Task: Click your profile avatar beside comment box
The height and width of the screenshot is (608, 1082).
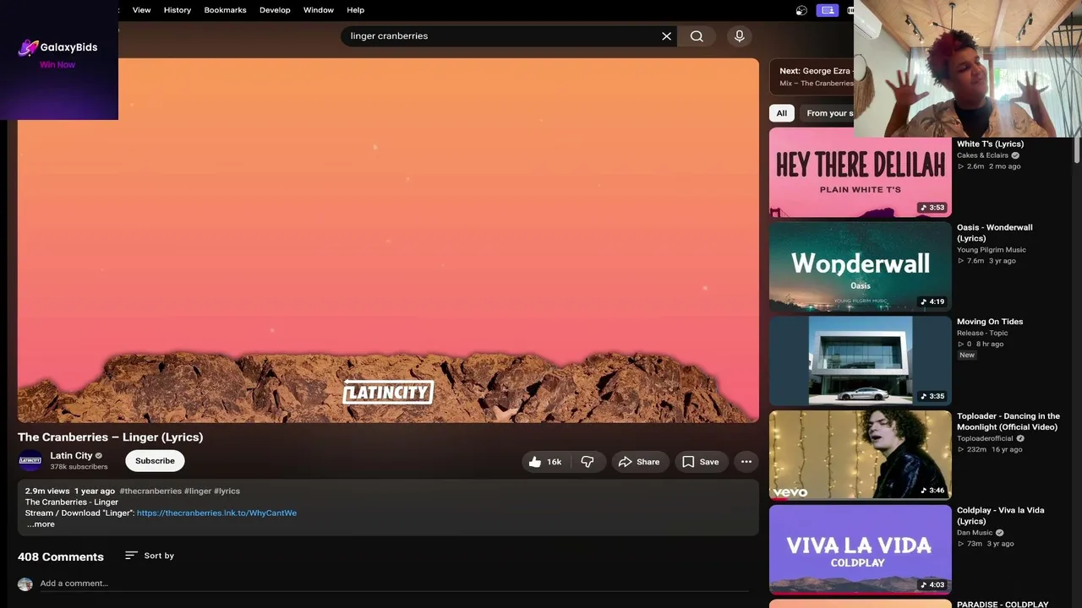Action: 25,584
